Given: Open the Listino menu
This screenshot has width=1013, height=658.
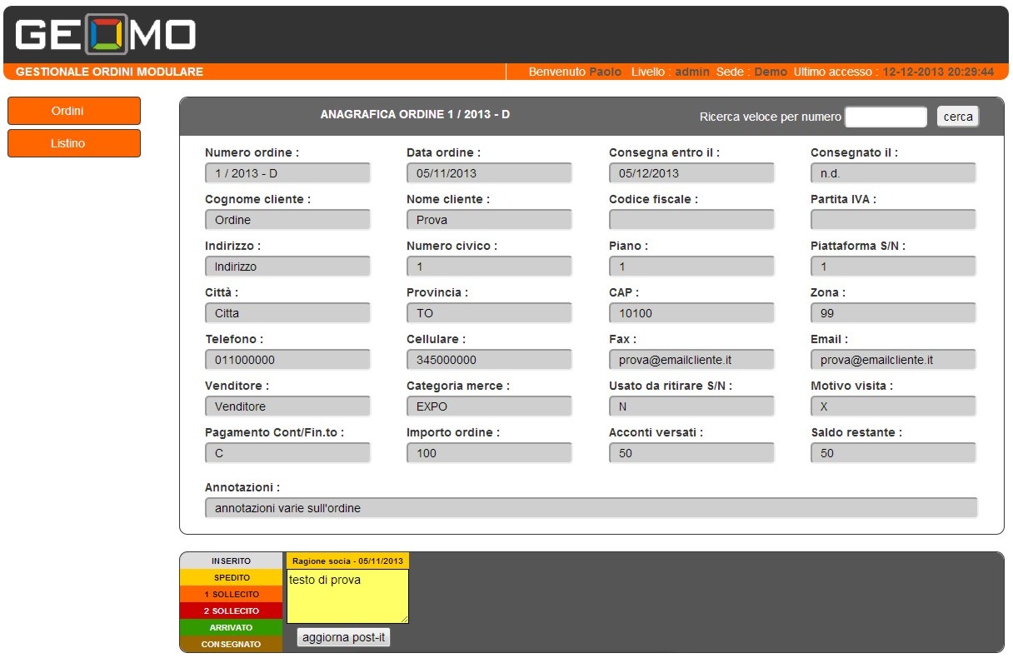Looking at the screenshot, I should (74, 143).
